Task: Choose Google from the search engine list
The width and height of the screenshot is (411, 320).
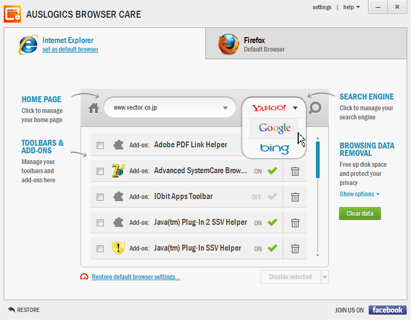Action: 274,128
